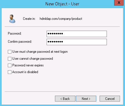Viewport: 125px width, 106px height.
Task: Click the 'User must change password at next logon' text
Action: [40, 52]
